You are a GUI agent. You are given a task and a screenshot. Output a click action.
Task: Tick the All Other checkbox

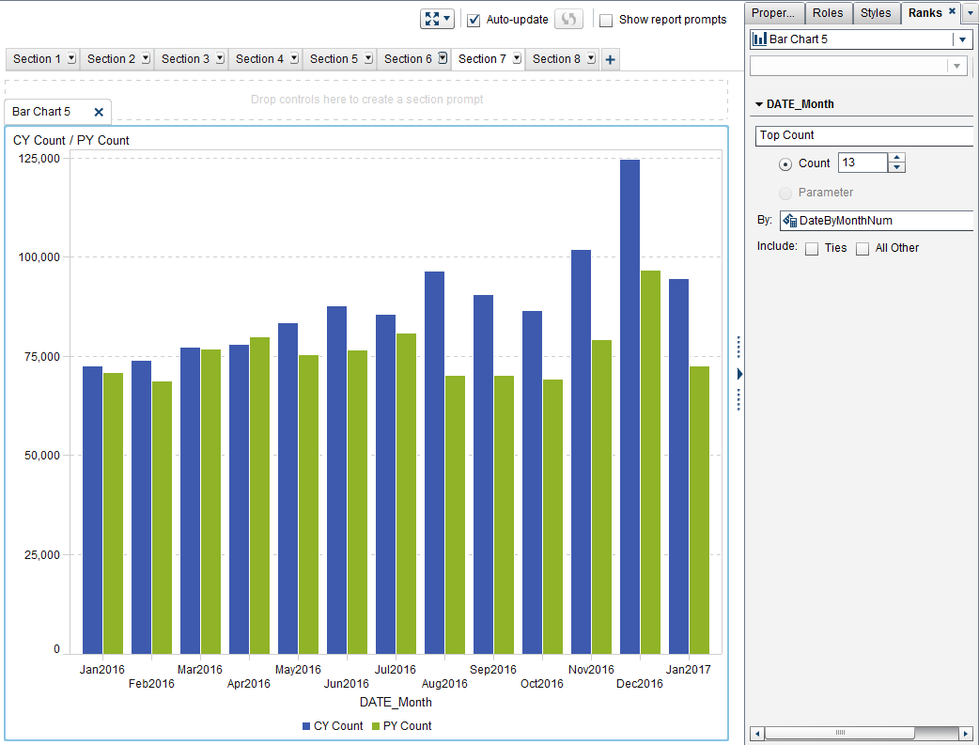click(862, 249)
